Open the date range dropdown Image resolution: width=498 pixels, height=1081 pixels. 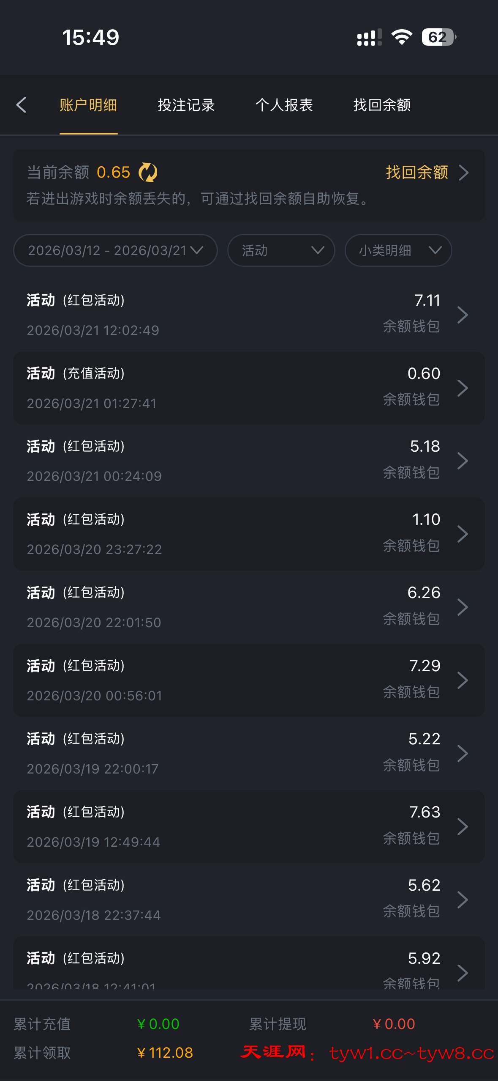(115, 250)
